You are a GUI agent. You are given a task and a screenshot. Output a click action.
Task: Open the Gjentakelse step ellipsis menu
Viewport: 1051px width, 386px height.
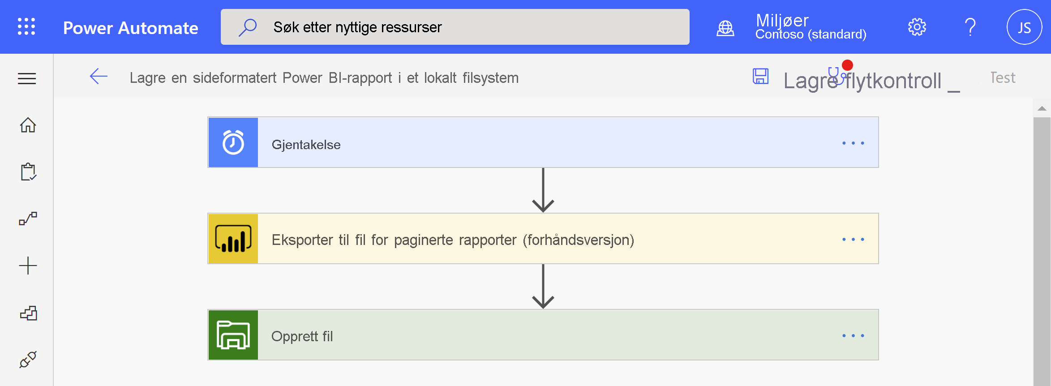tap(853, 143)
